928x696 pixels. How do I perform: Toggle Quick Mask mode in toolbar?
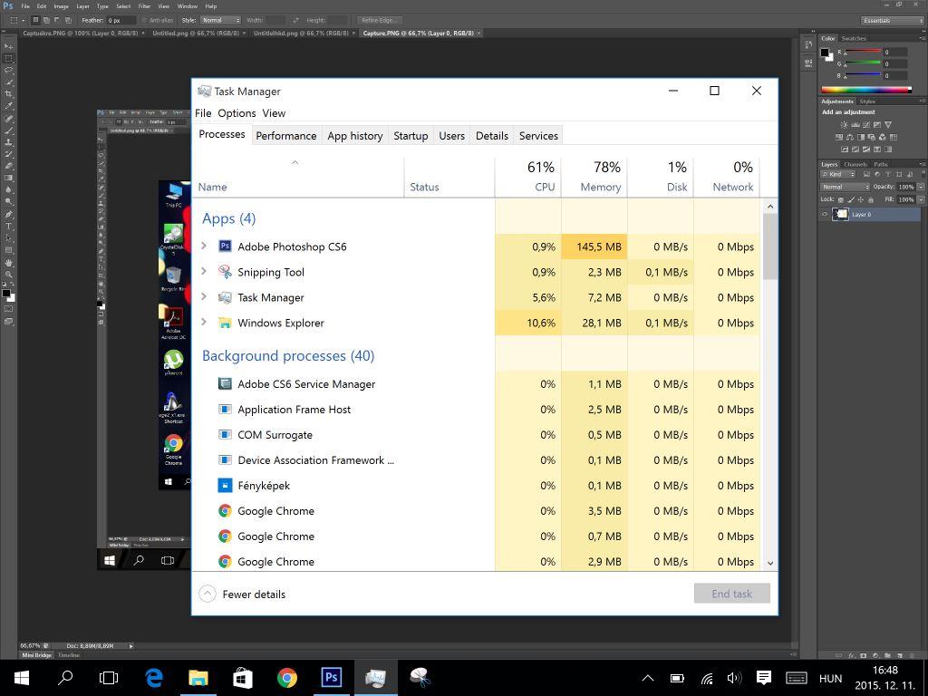[x=8, y=308]
